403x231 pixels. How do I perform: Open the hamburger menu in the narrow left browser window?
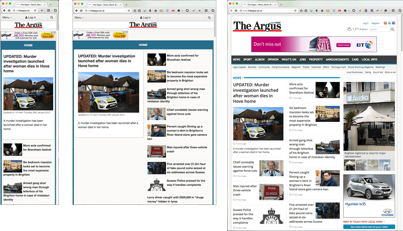pos(48,10)
